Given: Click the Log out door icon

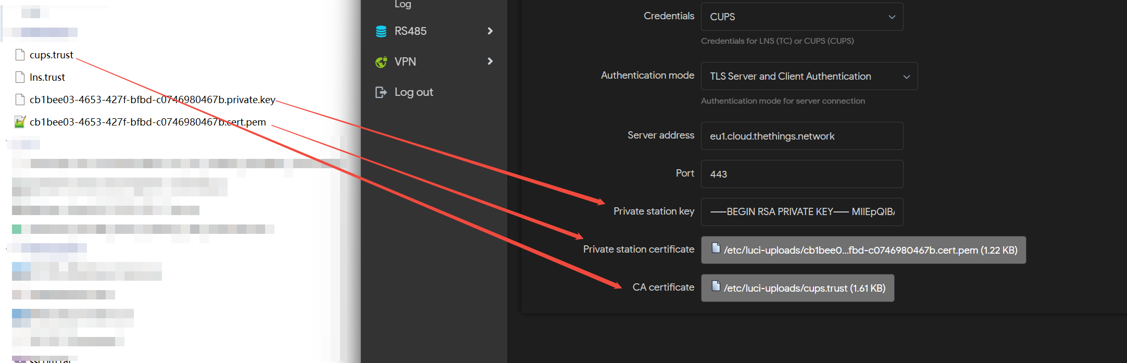Looking at the screenshot, I should (x=381, y=92).
